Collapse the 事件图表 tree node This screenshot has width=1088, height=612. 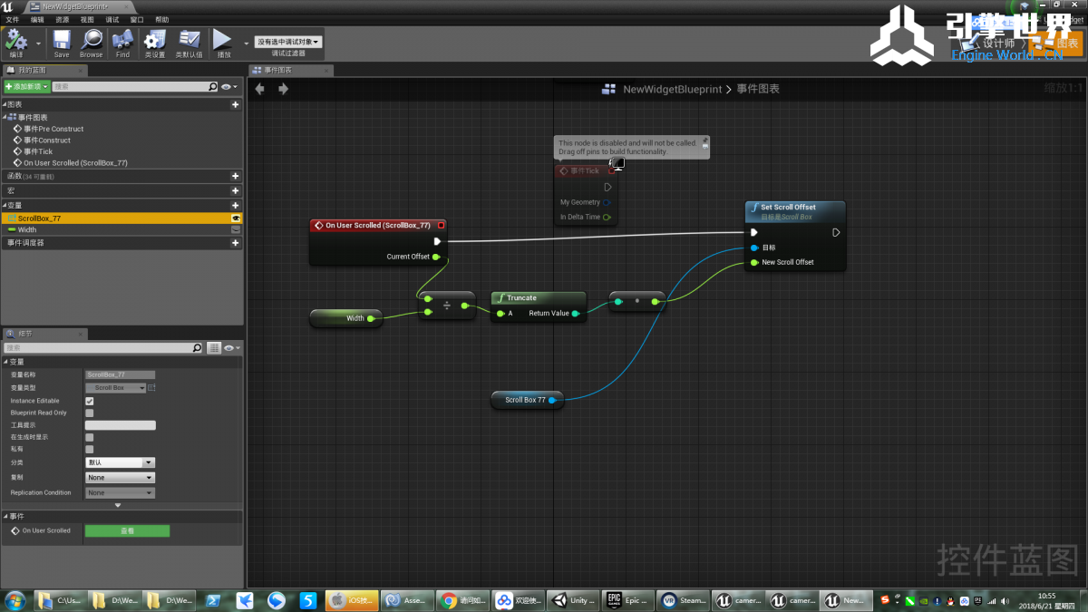[4, 118]
